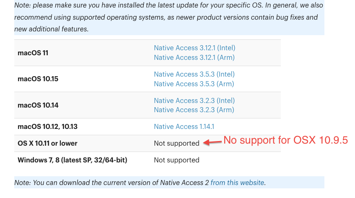Click the note about installing latest OS update
Viewport: 355px width, 198px height.
pyautogui.click(x=169, y=17)
